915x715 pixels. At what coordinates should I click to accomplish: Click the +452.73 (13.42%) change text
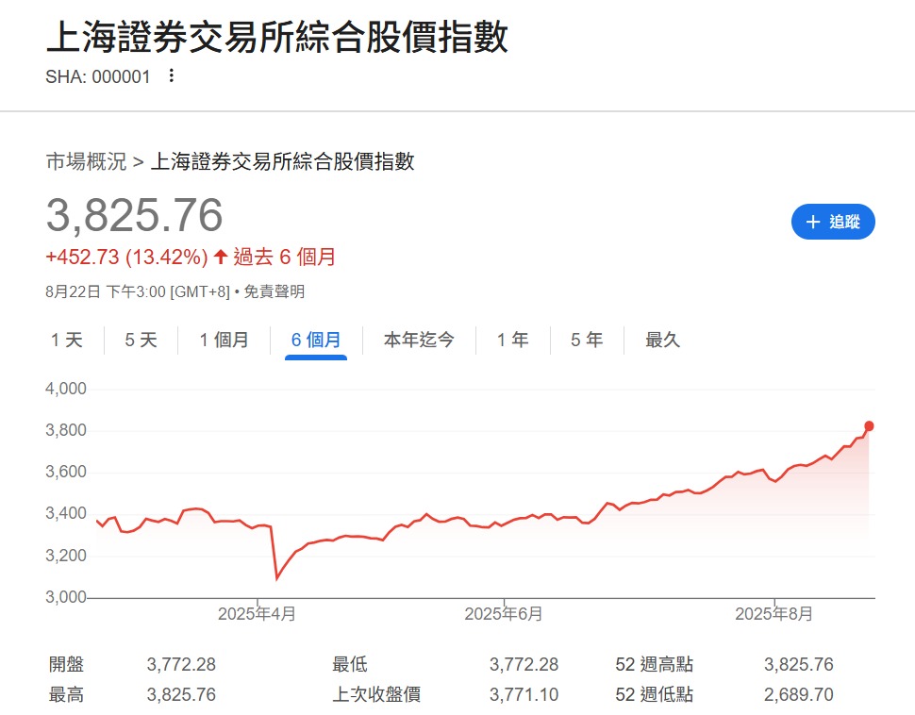(x=126, y=257)
